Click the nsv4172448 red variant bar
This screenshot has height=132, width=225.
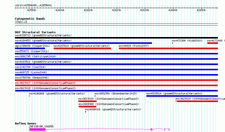[213, 43]
